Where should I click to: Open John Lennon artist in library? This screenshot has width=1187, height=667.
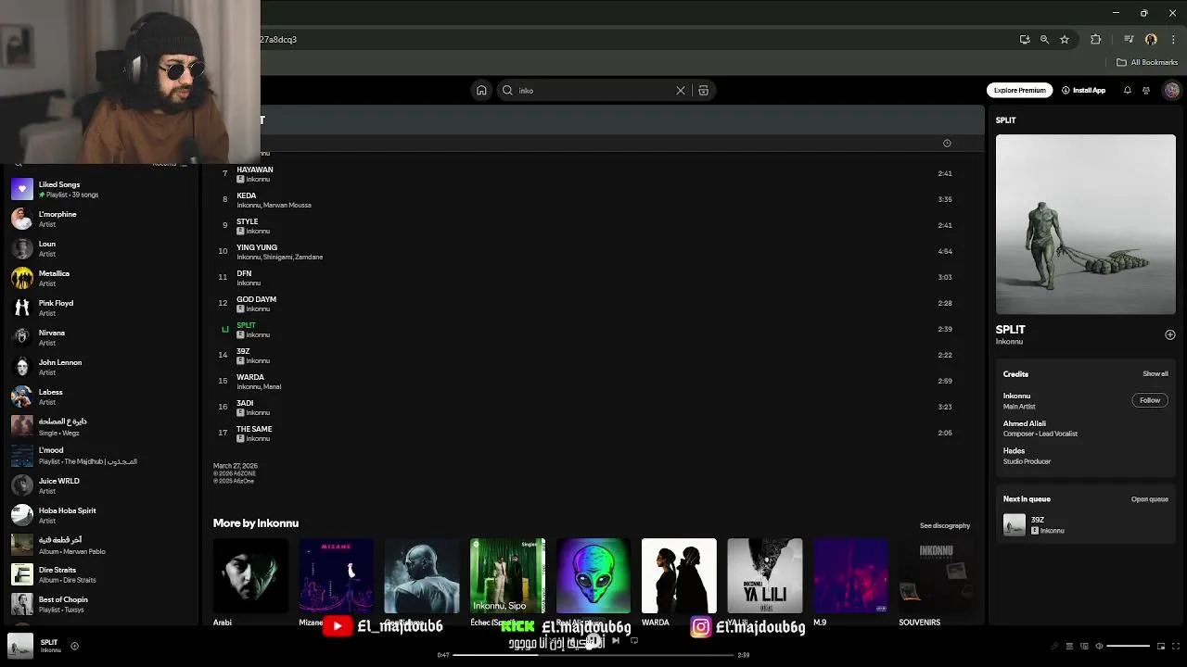click(102, 367)
